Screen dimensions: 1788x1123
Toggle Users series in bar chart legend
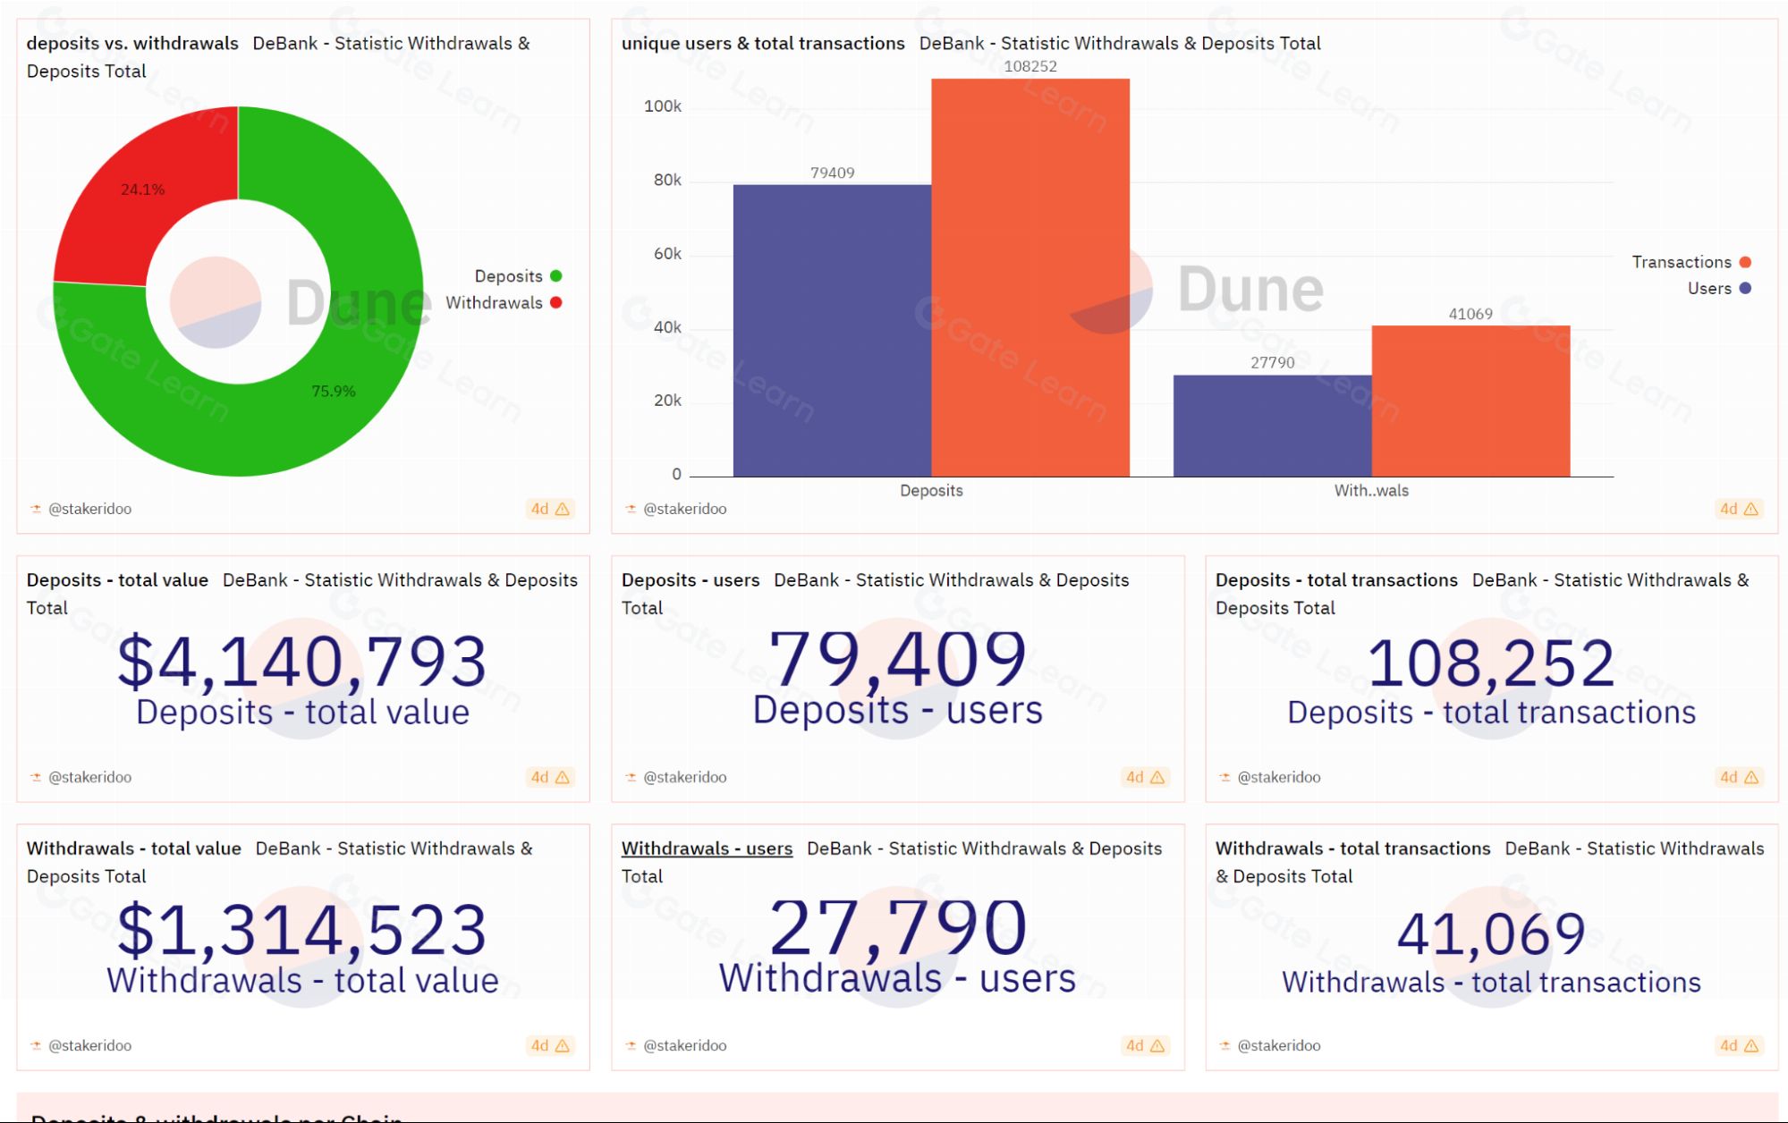click(1718, 288)
